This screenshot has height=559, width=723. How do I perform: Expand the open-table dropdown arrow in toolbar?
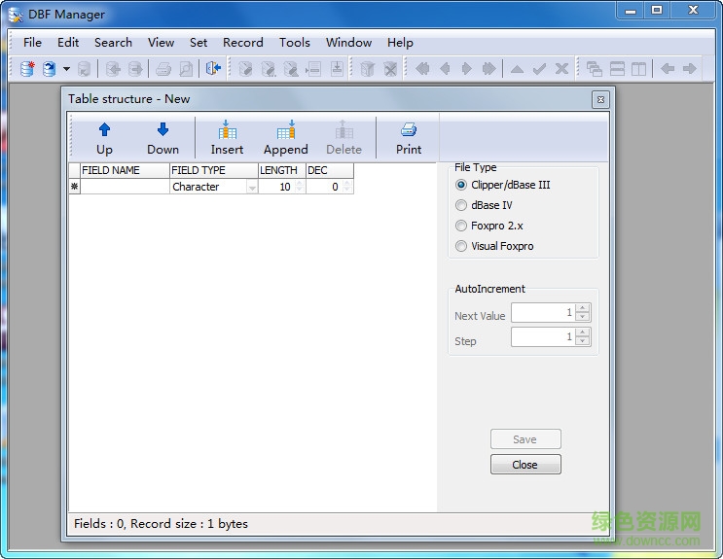click(x=67, y=69)
